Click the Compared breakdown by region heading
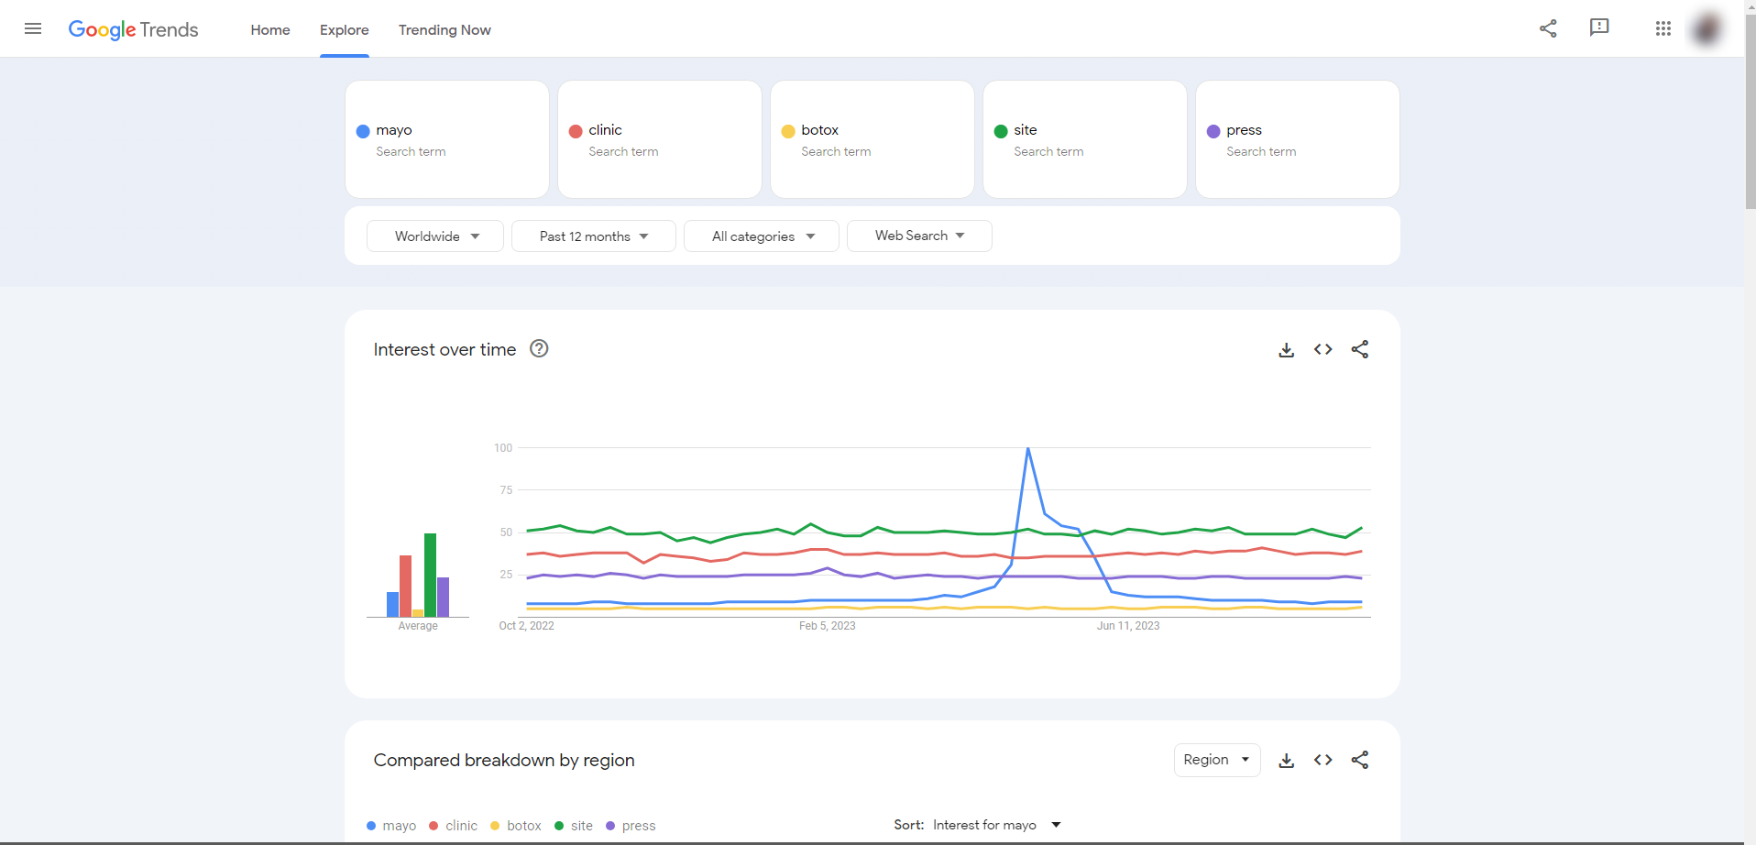The image size is (1756, 845). [504, 760]
